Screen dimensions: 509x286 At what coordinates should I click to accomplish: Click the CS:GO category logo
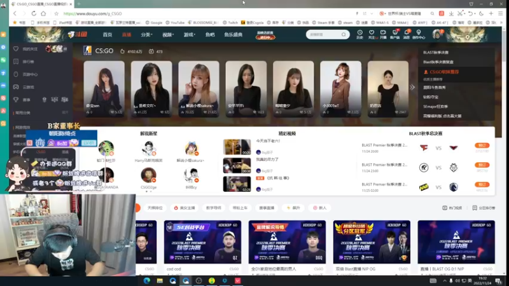(87, 50)
